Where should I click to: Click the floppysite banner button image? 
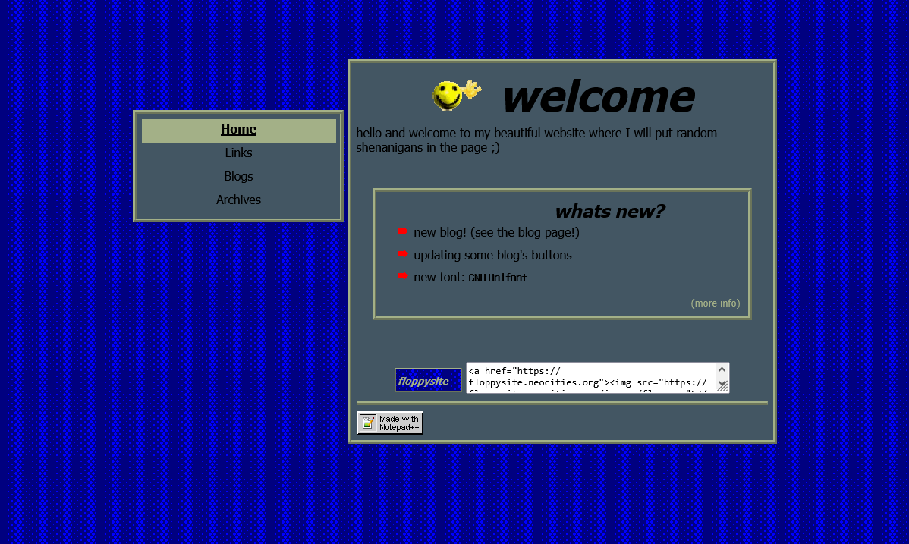click(x=428, y=380)
